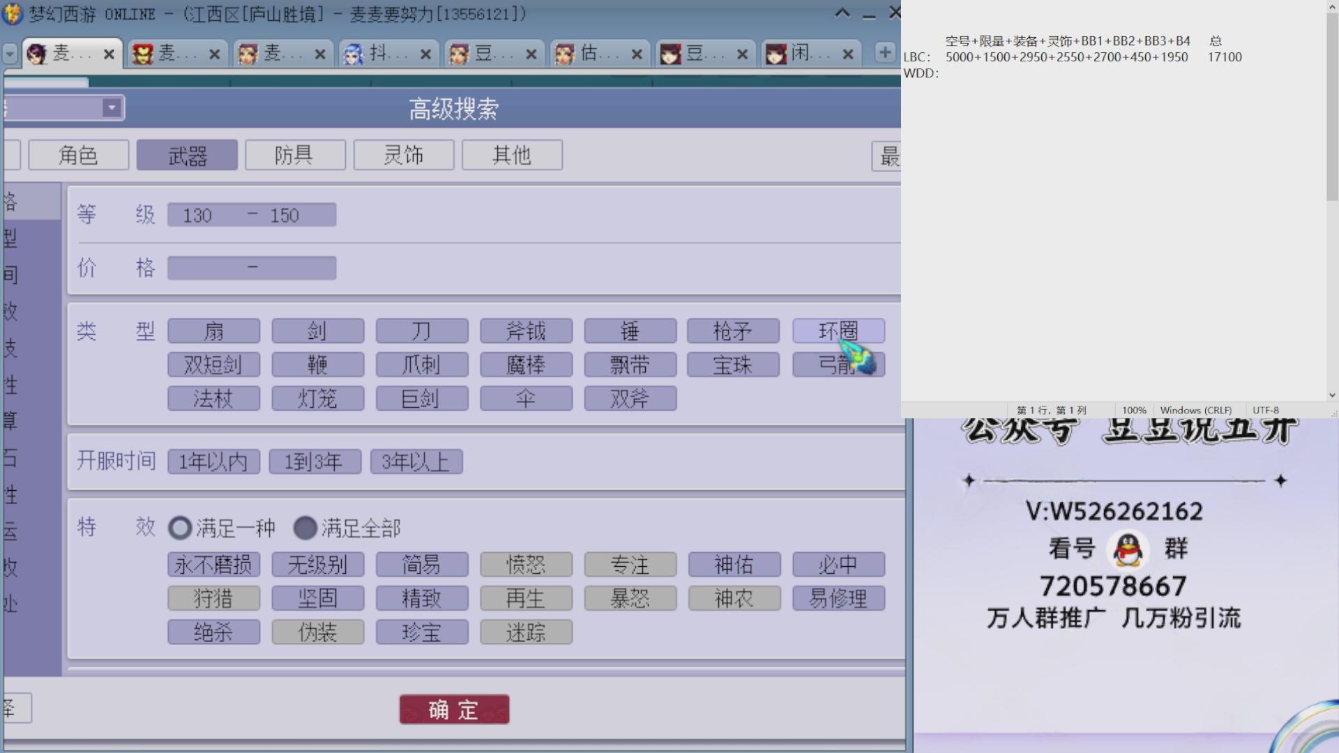Click the 价格 range input field

tap(252, 268)
